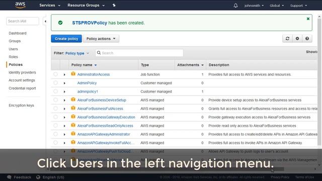Sort by the Attachments column
The image size is (322, 181).
pos(190,65)
